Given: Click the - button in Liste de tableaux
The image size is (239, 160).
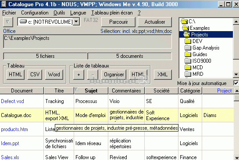Looking at the screenshot, I should [93, 75].
